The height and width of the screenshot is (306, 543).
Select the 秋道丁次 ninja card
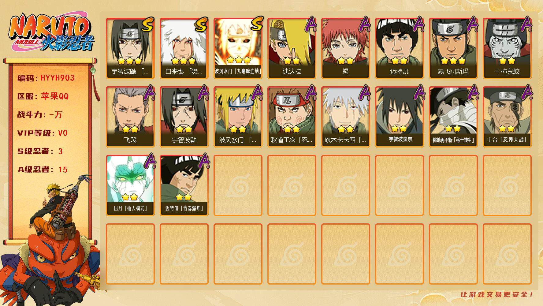(292, 117)
